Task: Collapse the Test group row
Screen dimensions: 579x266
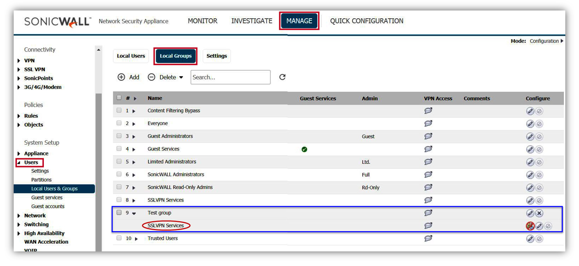Action: pos(134,214)
